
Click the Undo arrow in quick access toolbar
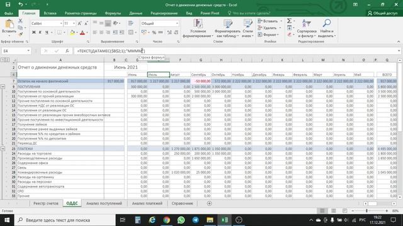coord(20,4)
